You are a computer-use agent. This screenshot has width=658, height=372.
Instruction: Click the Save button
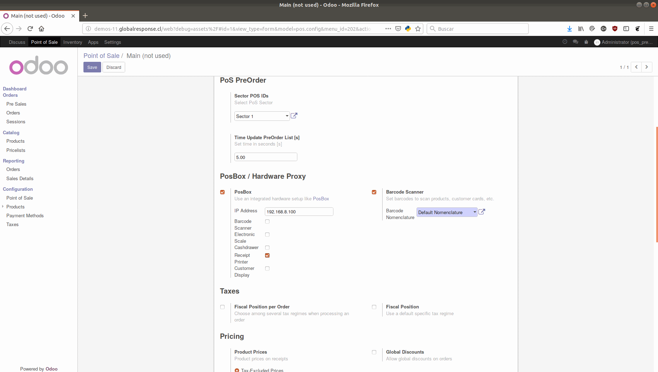point(92,67)
